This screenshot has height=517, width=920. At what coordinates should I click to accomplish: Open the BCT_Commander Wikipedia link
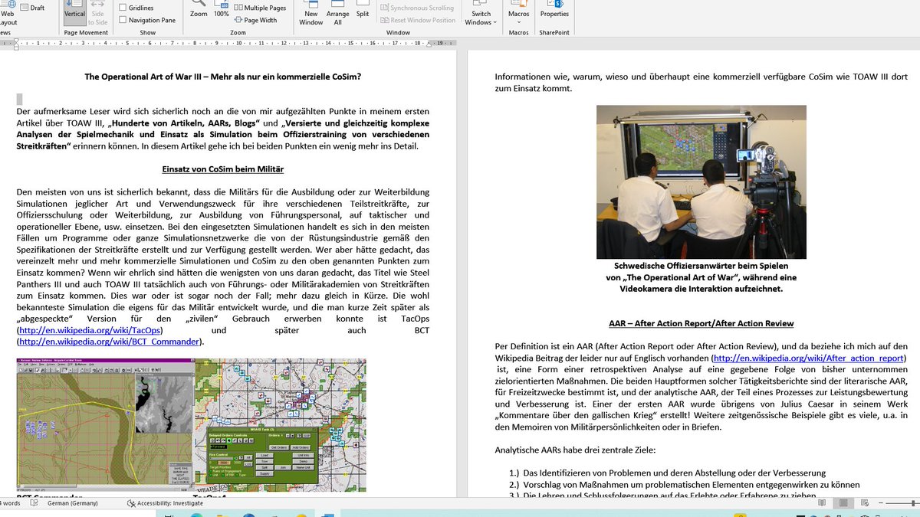(x=109, y=342)
